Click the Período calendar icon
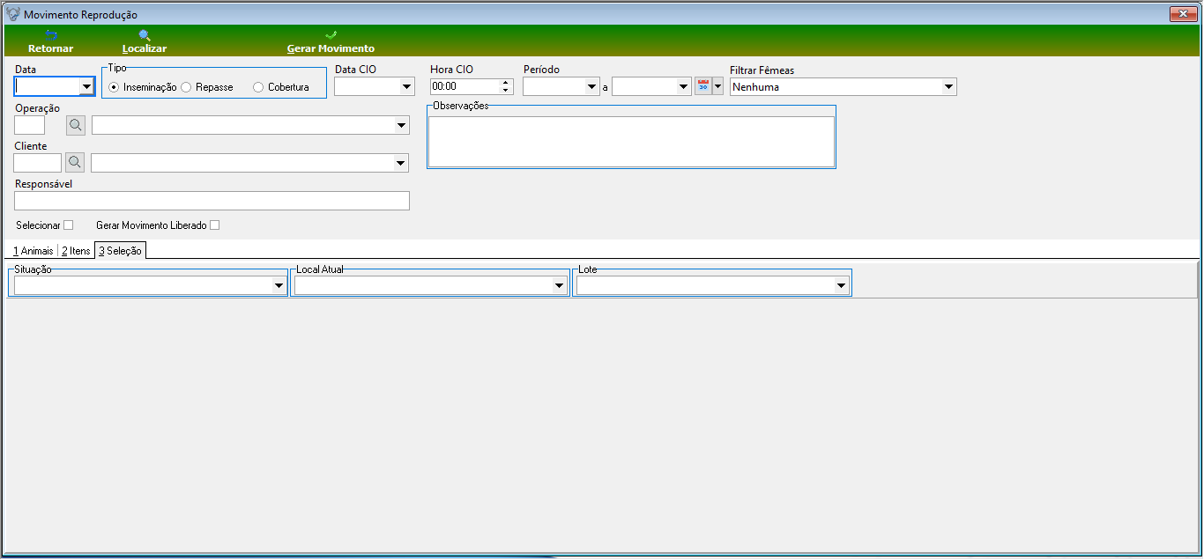This screenshot has height=560, width=1204. pos(703,86)
